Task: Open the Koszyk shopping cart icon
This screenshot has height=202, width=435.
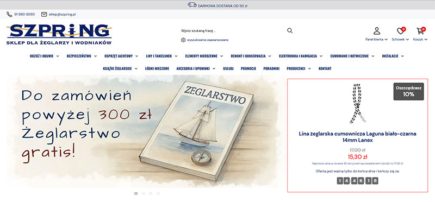Action: coord(420,31)
